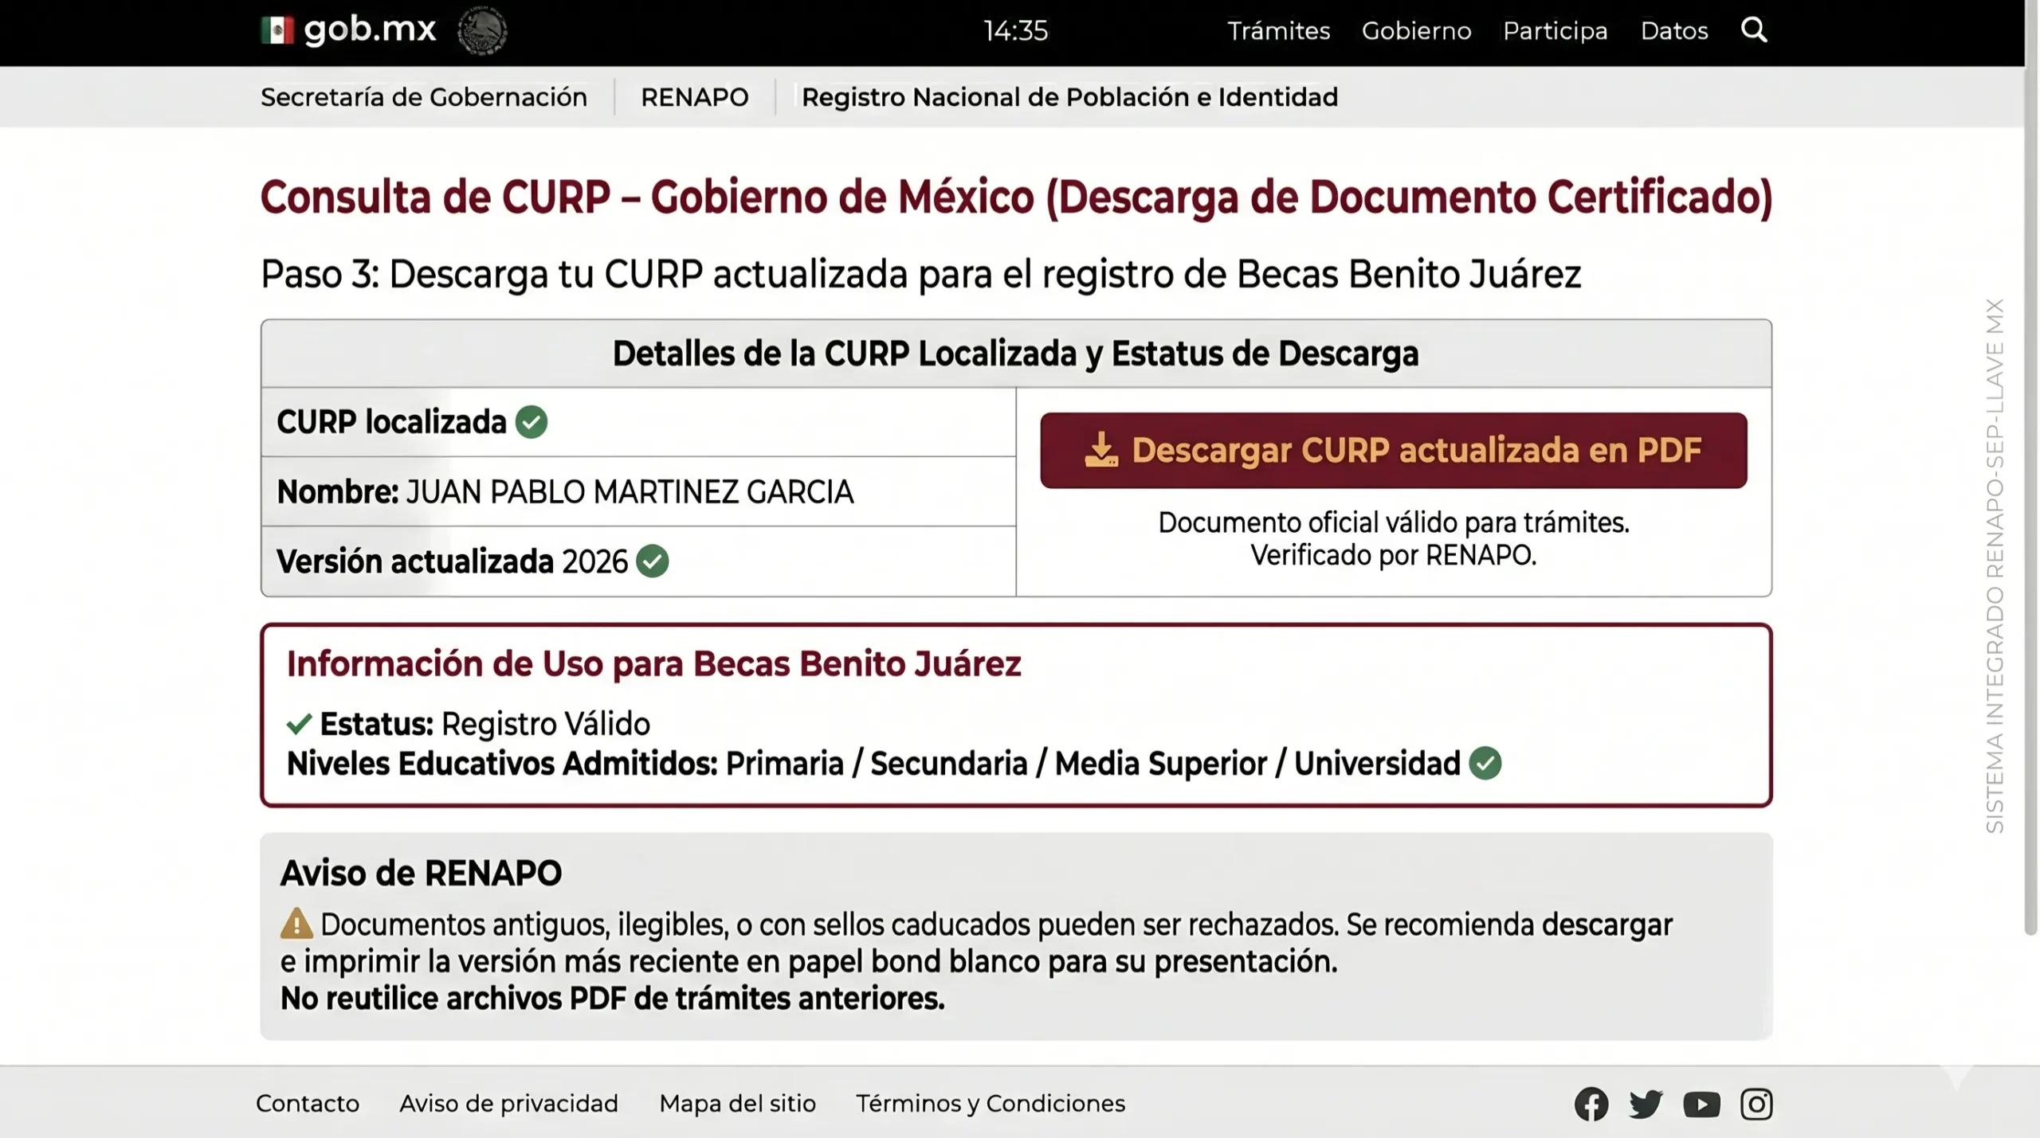Open Mapa del sitio footer link
This screenshot has height=1138, width=2040.
[x=737, y=1104]
